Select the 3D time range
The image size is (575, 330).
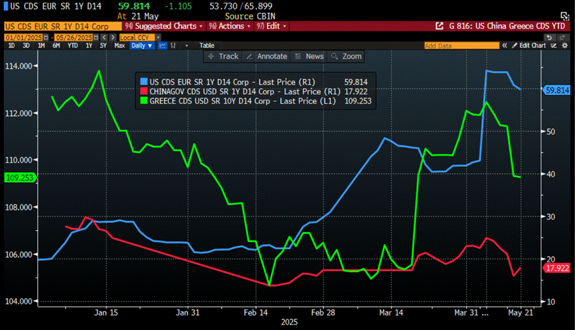(x=26, y=45)
